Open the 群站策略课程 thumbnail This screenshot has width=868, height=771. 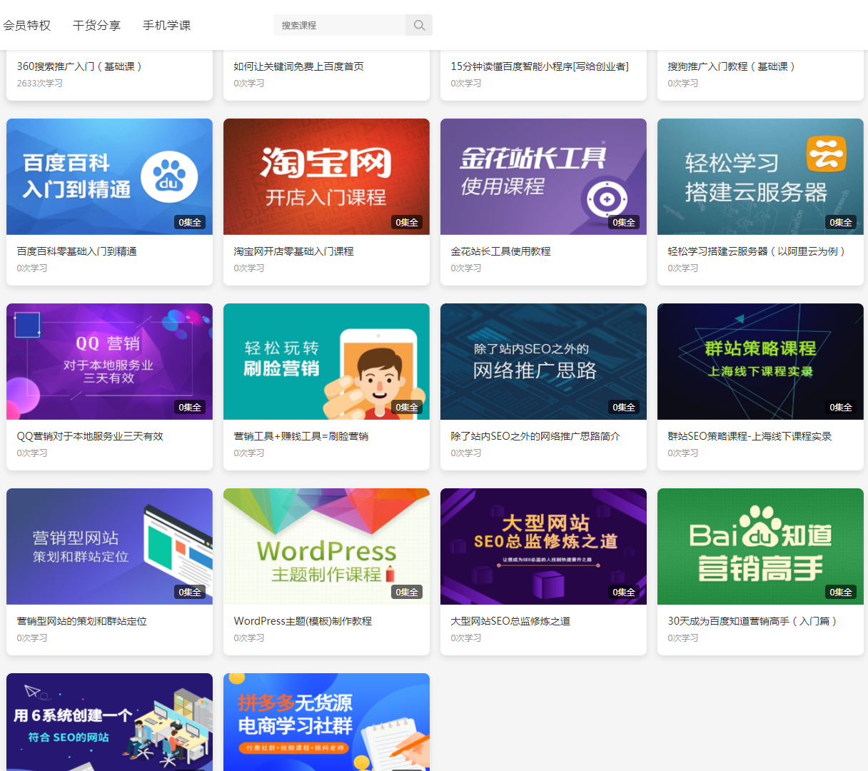tap(760, 361)
